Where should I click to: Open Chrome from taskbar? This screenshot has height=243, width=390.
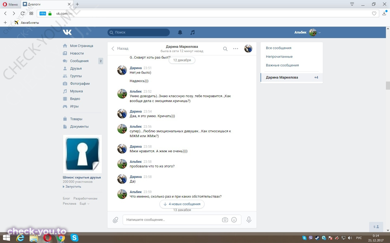pos(61,238)
